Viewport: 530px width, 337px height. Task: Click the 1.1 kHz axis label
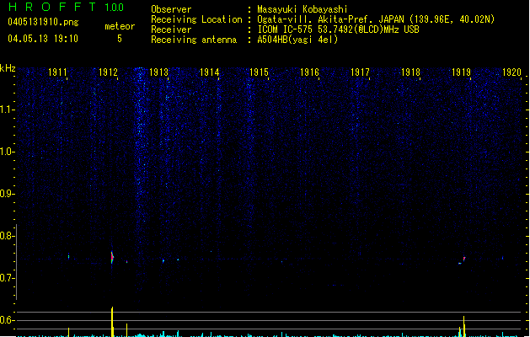click(7, 110)
